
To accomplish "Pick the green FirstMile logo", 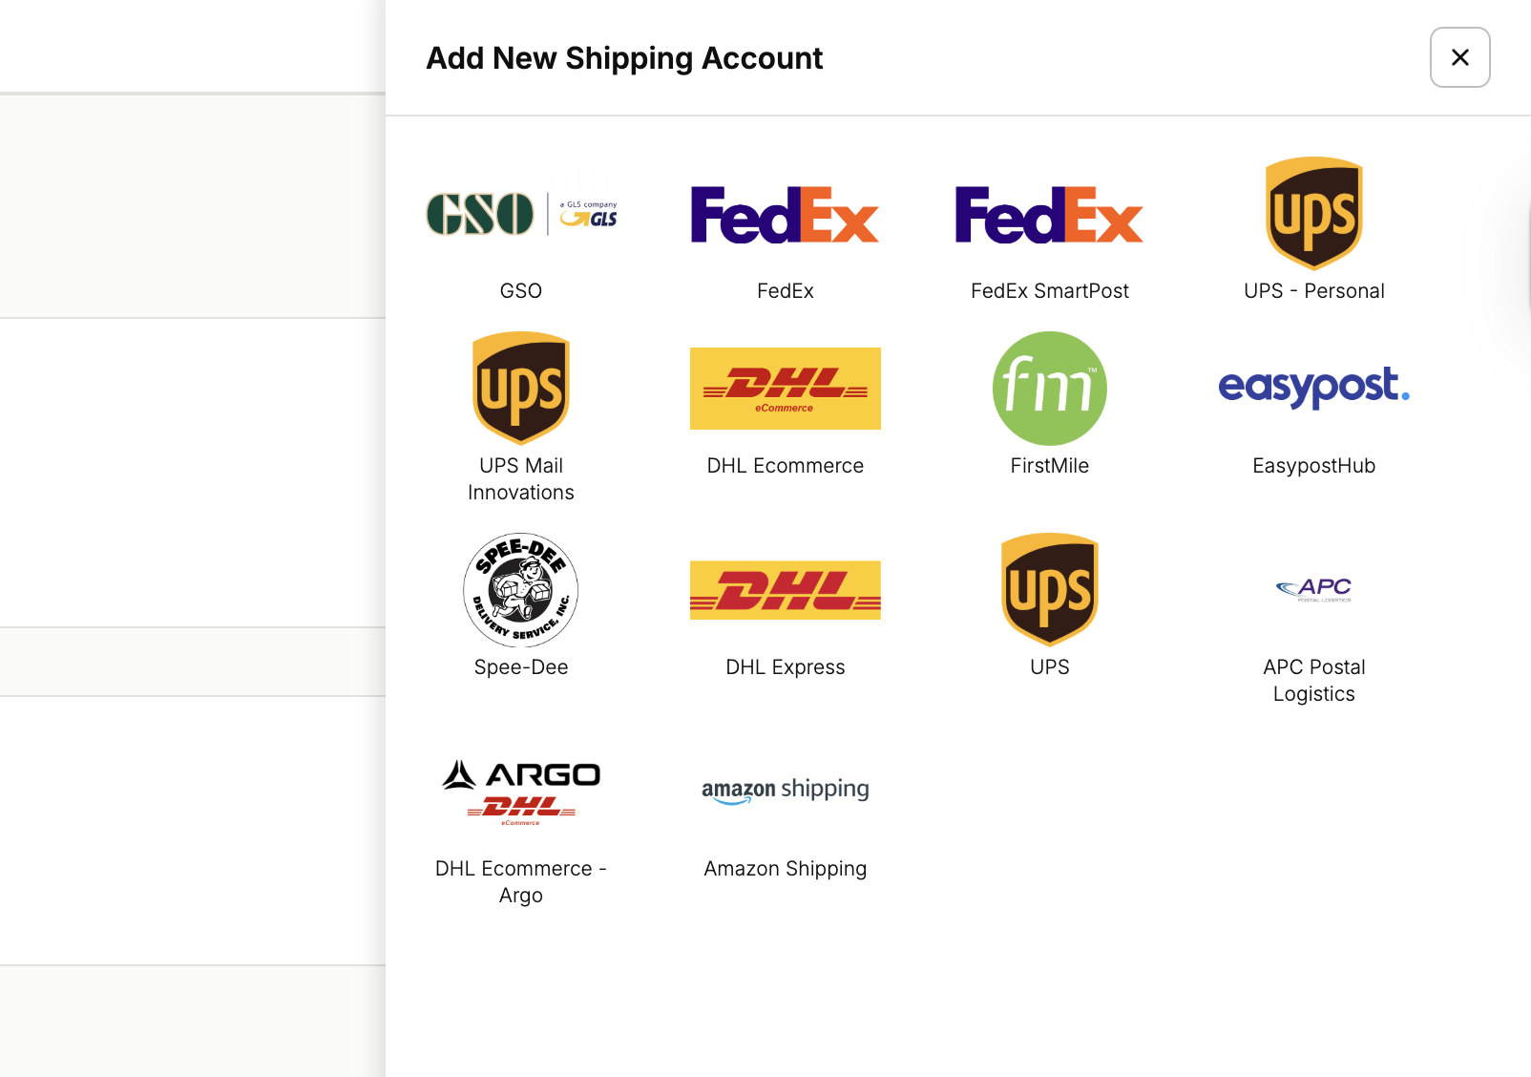I will click(1049, 389).
